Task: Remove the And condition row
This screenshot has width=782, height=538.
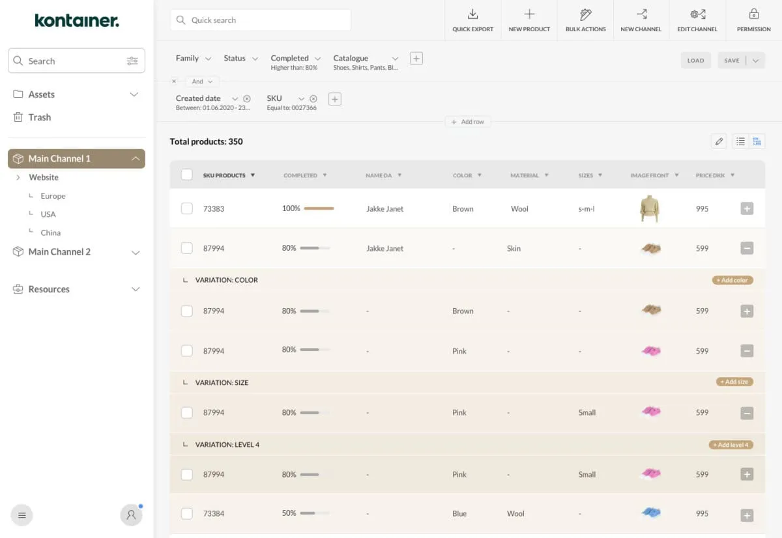Action: [x=174, y=81]
